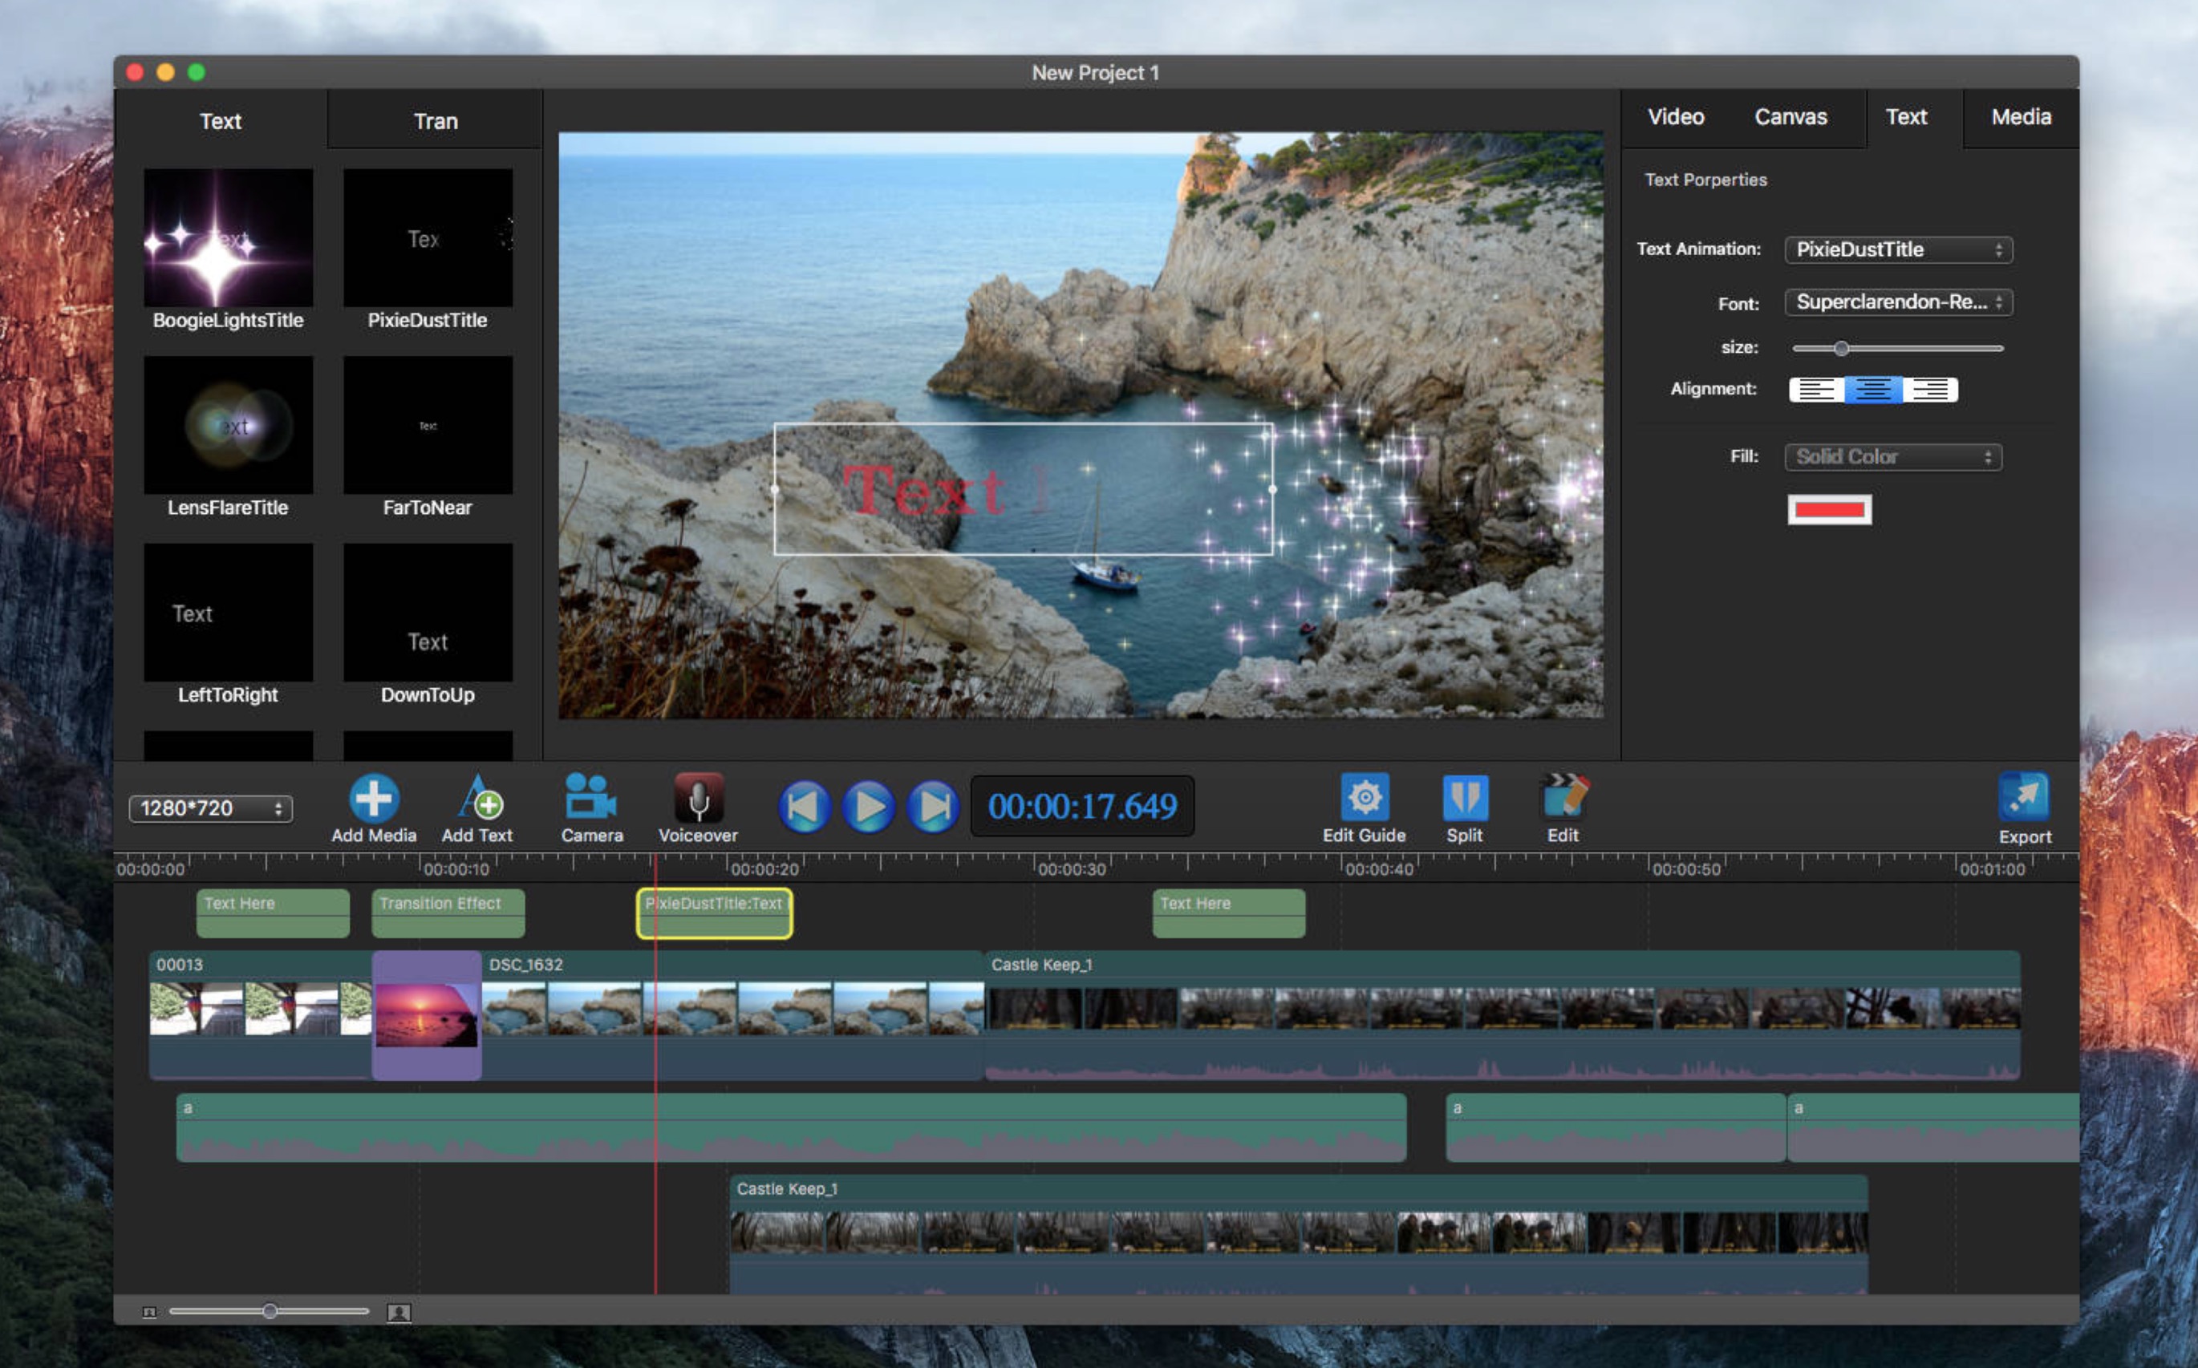Click the red text color swatch
Screen dimensions: 2198x1368
pyautogui.click(x=1826, y=509)
